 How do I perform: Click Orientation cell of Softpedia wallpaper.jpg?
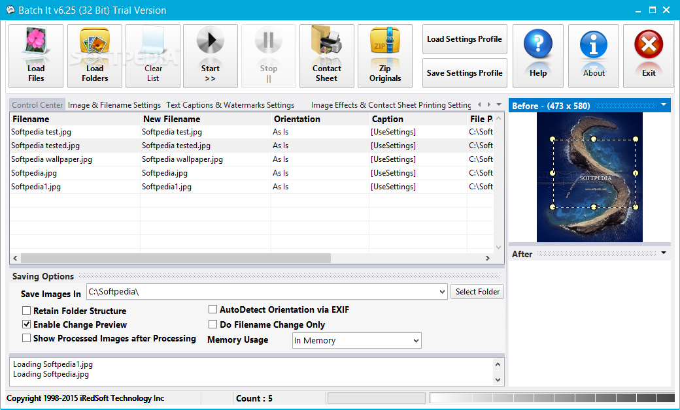point(320,159)
